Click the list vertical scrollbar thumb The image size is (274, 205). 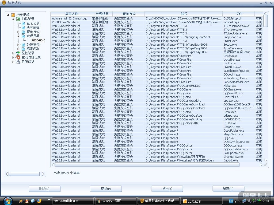point(265,21)
